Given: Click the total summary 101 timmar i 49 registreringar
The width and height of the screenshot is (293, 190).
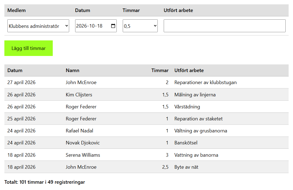Looking at the screenshot, I should click(45, 182).
